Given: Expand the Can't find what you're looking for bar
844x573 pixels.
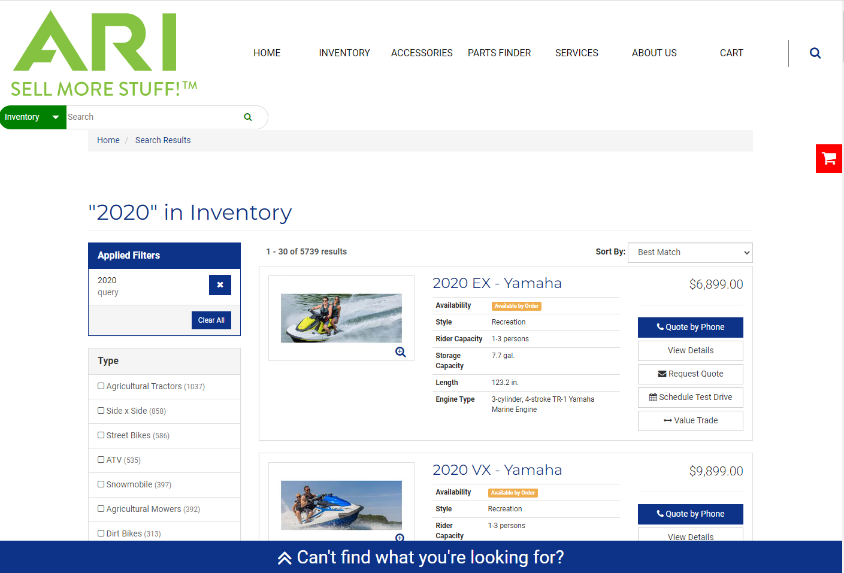Looking at the screenshot, I should coord(421,557).
